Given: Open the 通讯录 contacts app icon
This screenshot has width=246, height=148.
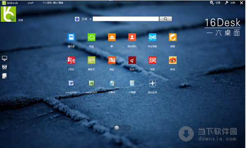Looking at the screenshot, I should pos(71,37).
